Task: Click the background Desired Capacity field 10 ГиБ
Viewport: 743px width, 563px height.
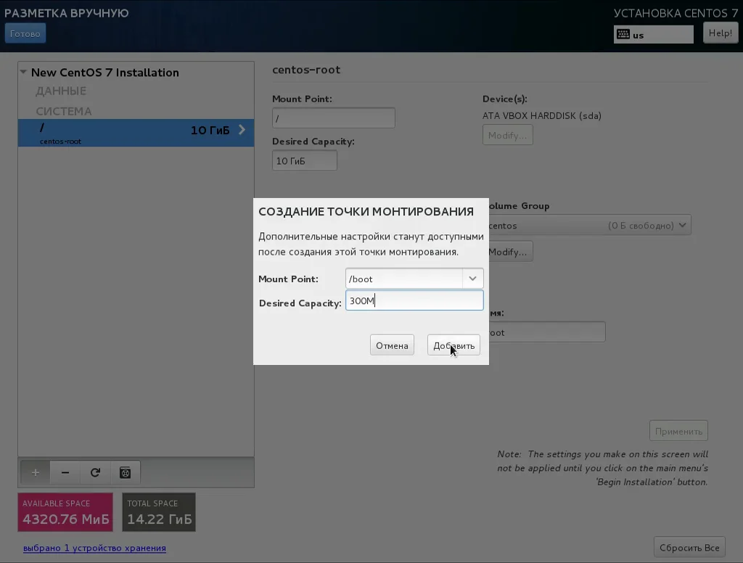Action: point(304,160)
